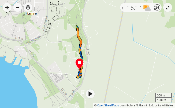
Task: Select the Hamre place label
Action: pos(31,13)
